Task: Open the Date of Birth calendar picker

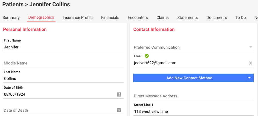Action: pos(119,95)
